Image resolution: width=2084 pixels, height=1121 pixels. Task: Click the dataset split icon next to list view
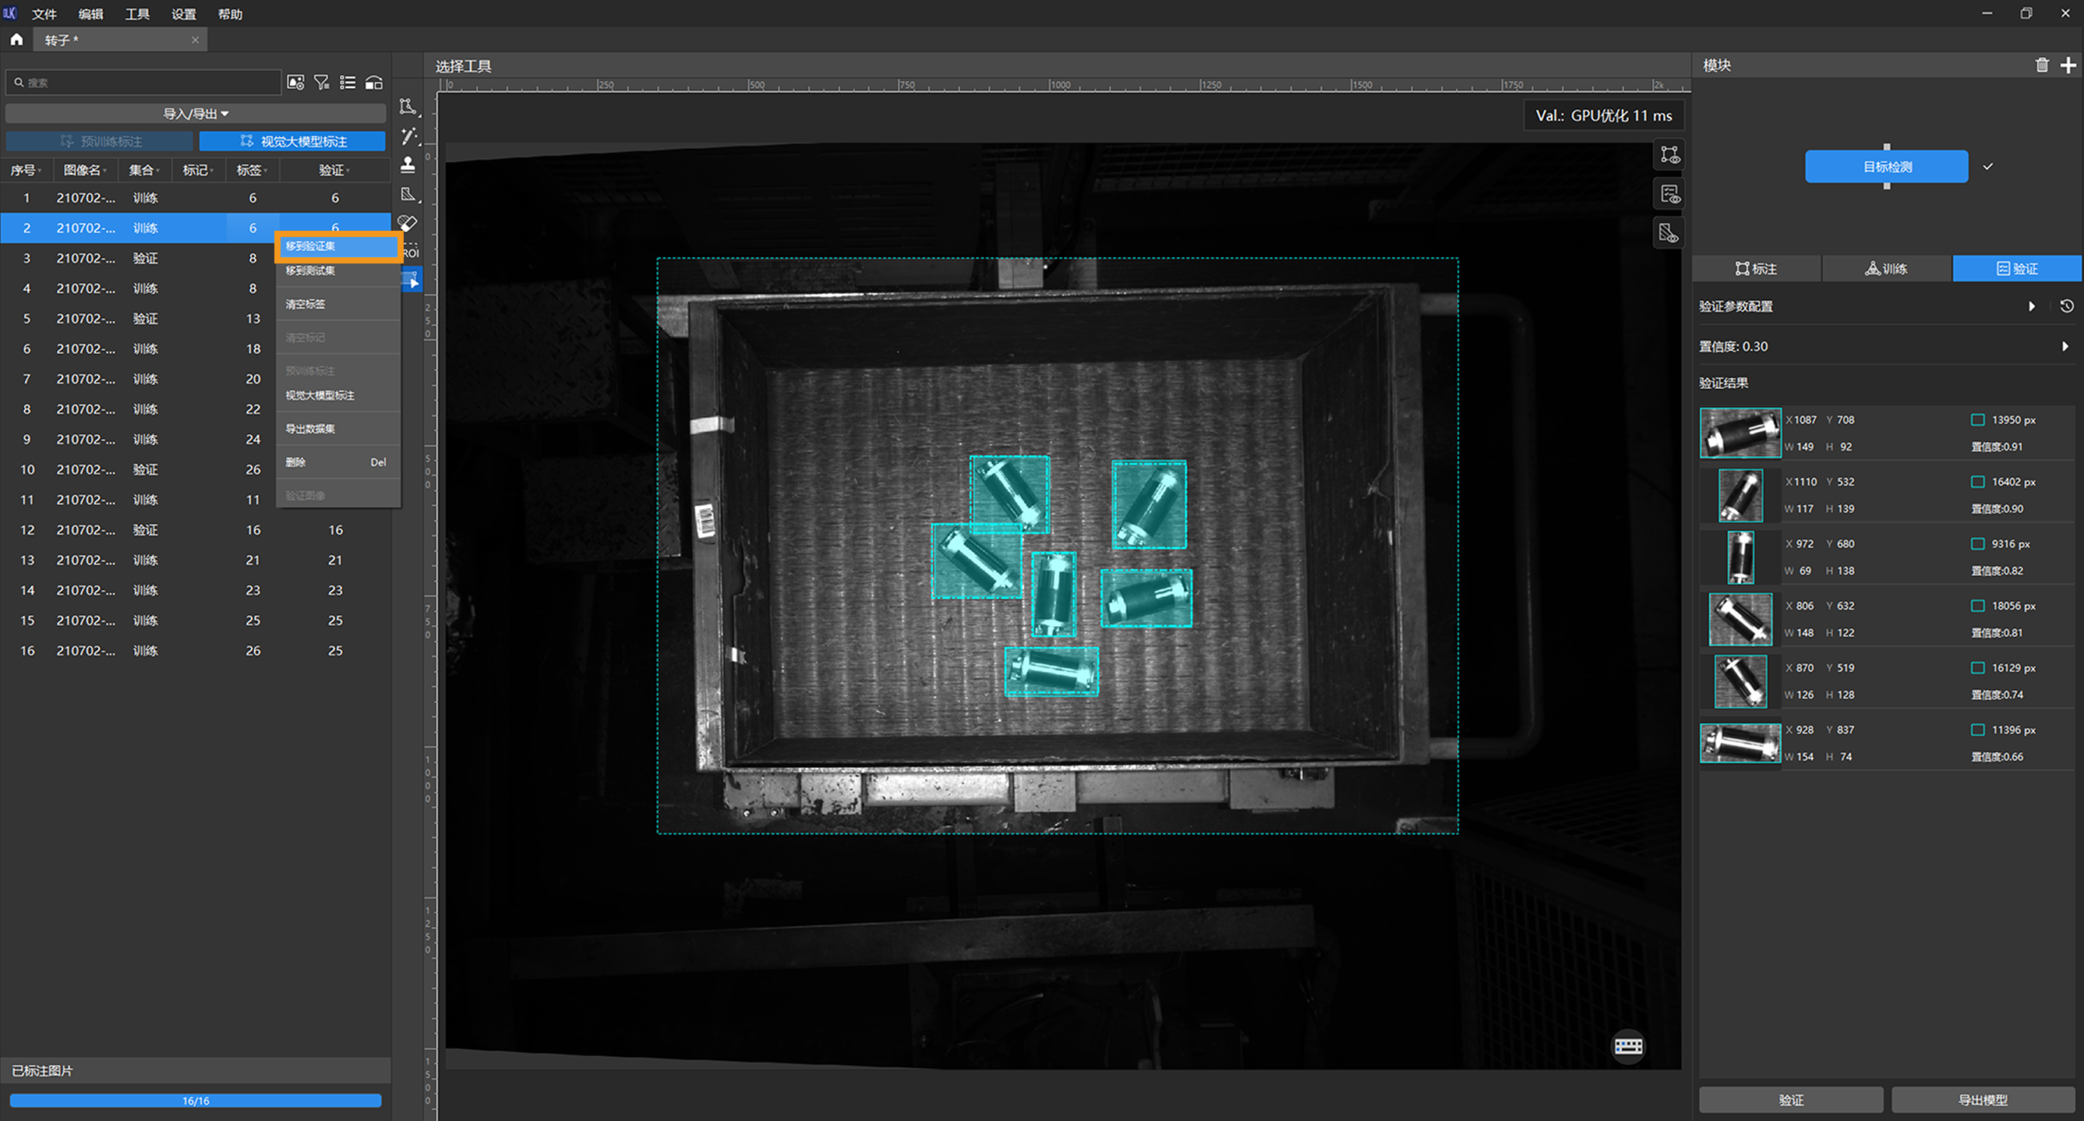point(374,83)
